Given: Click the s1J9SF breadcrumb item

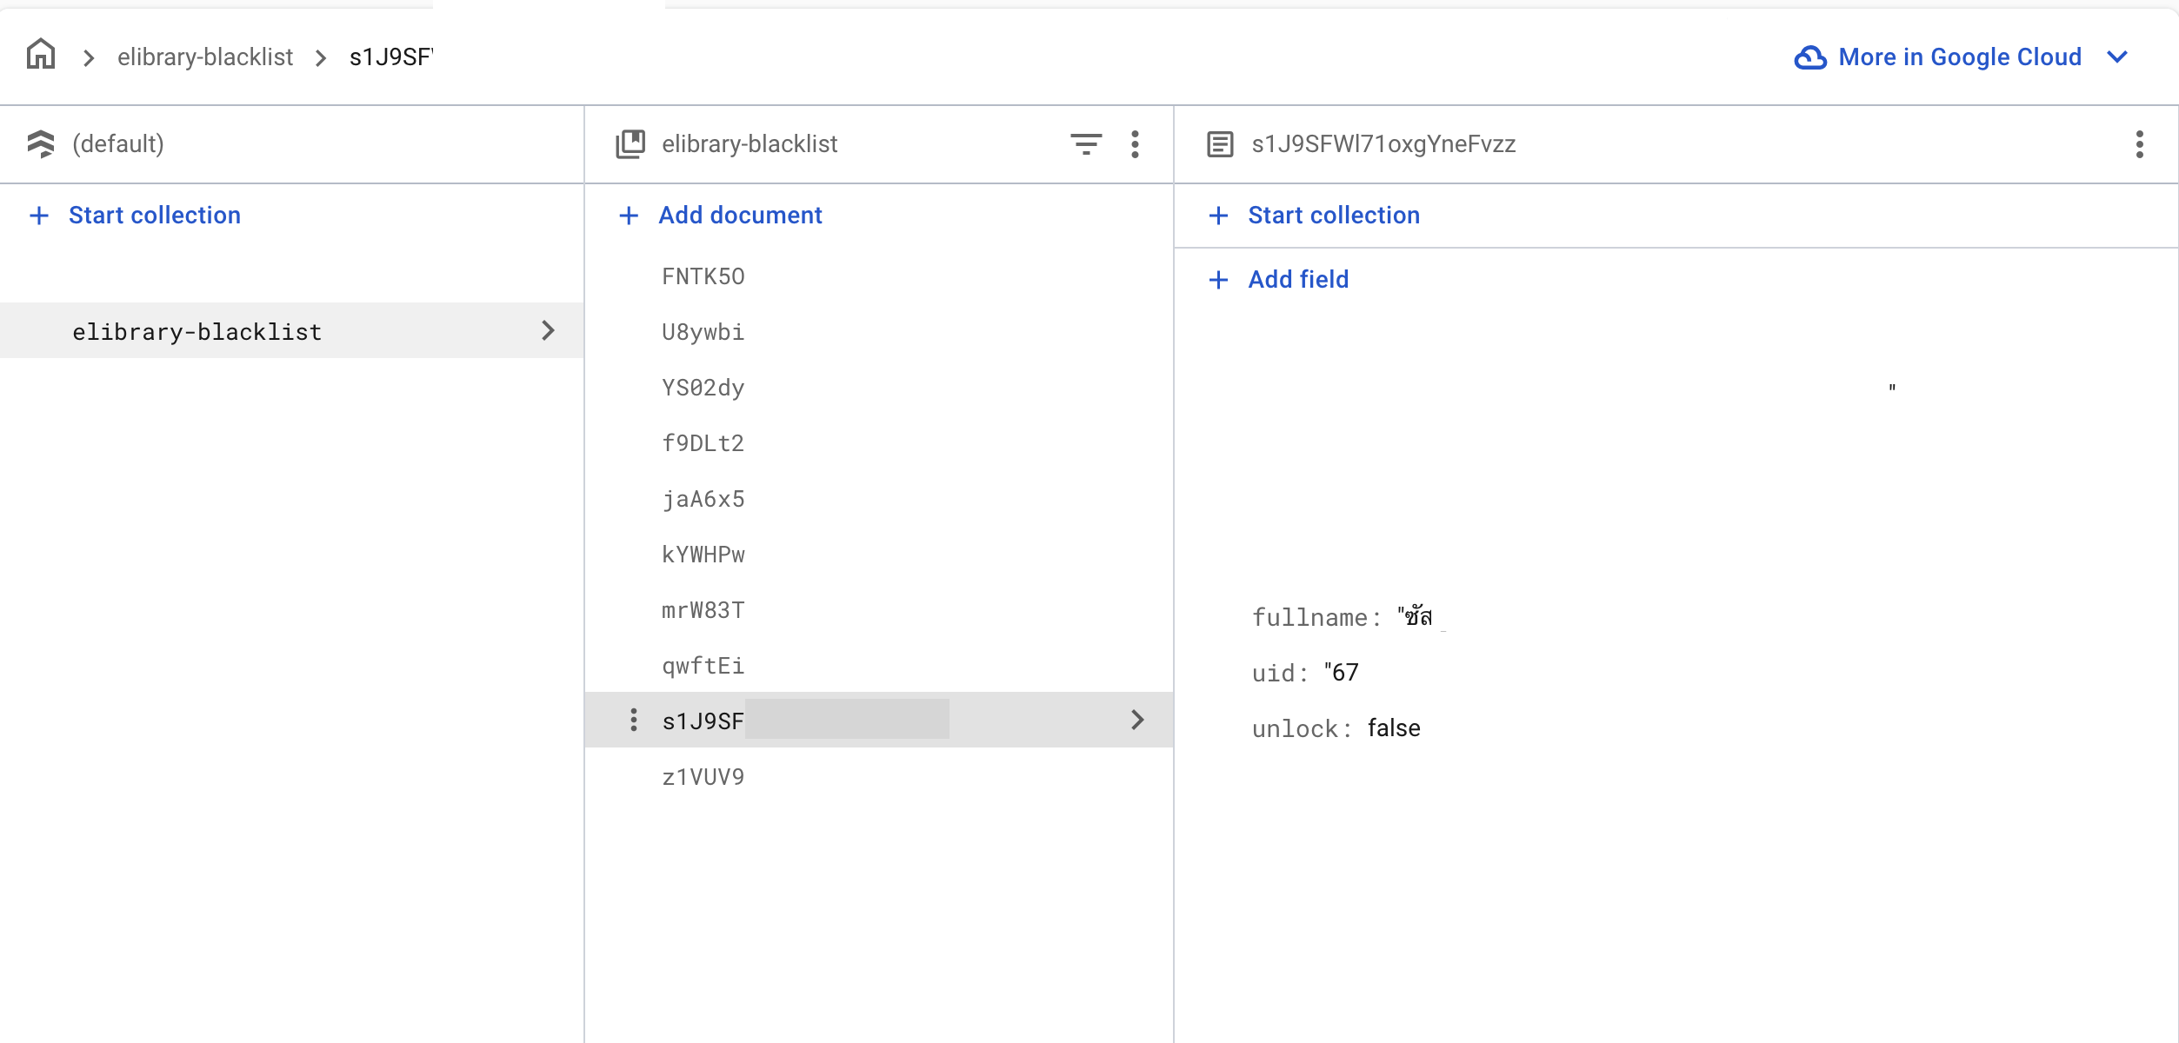Looking at the screenshot, I should [391, 56].
